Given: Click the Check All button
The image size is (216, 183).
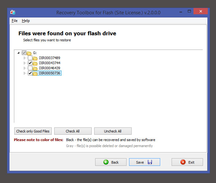Looking at the screenshot, I should coord(73,131).
